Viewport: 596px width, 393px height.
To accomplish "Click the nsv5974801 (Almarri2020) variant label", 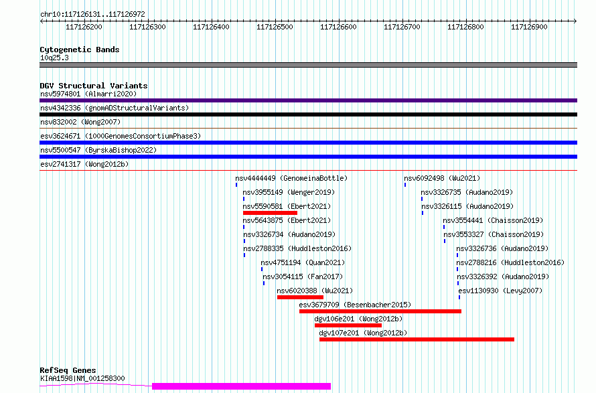I will [88, 94].
